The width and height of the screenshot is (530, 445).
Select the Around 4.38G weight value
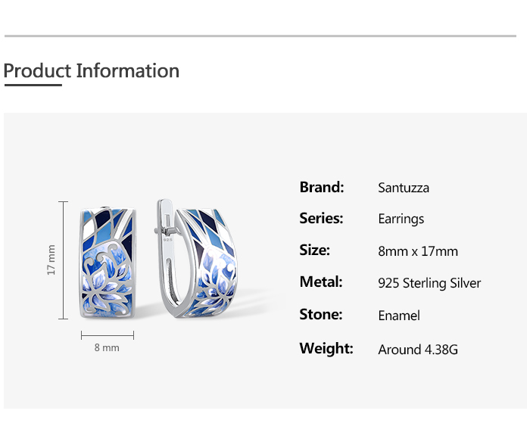[x=418, y=350]
